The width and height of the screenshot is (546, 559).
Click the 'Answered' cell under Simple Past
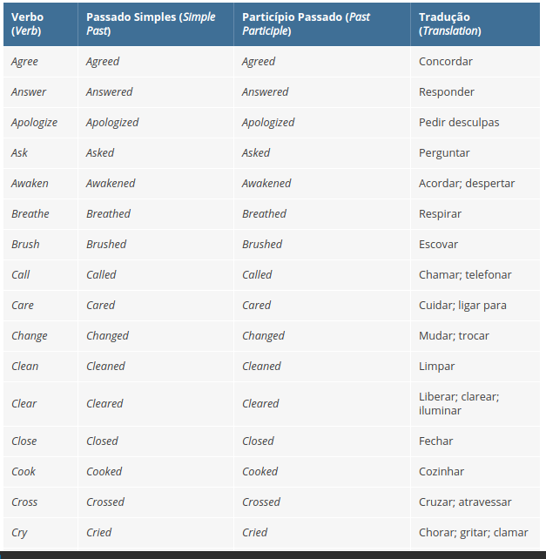click(110, 92)
